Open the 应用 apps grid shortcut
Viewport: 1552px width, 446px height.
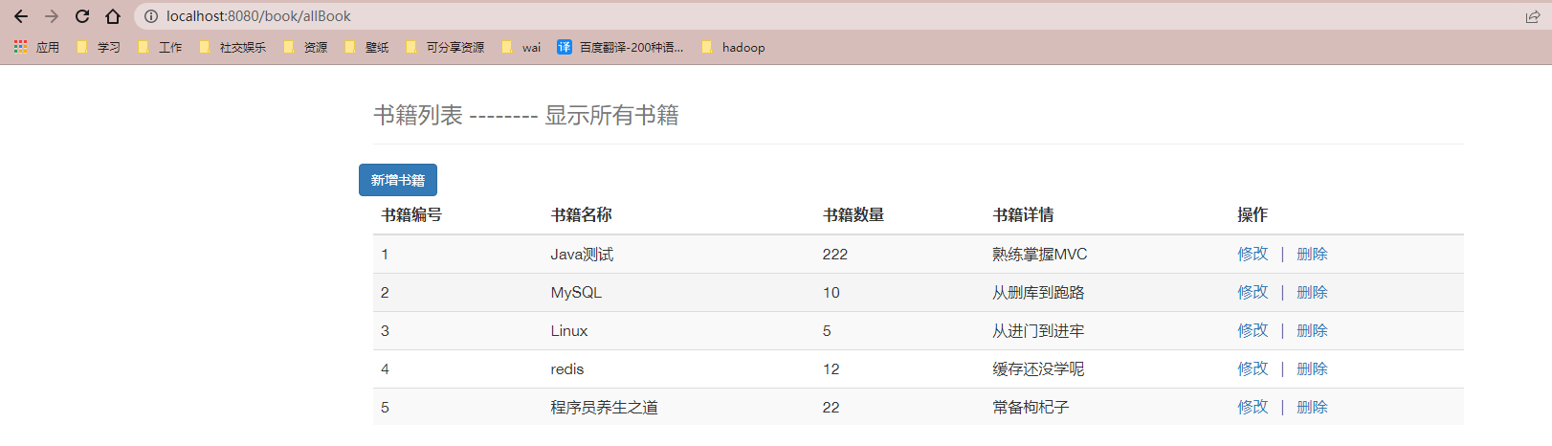click(36, 47)
